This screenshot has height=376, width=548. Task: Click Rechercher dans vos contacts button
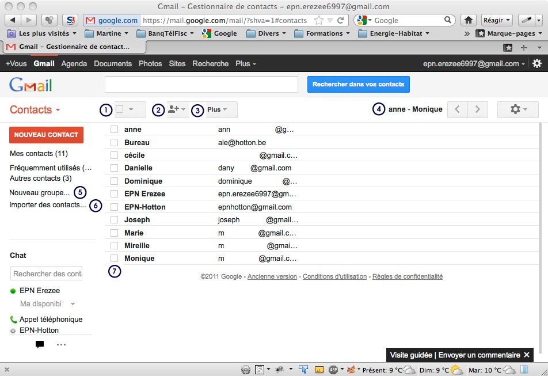point(358,84)
